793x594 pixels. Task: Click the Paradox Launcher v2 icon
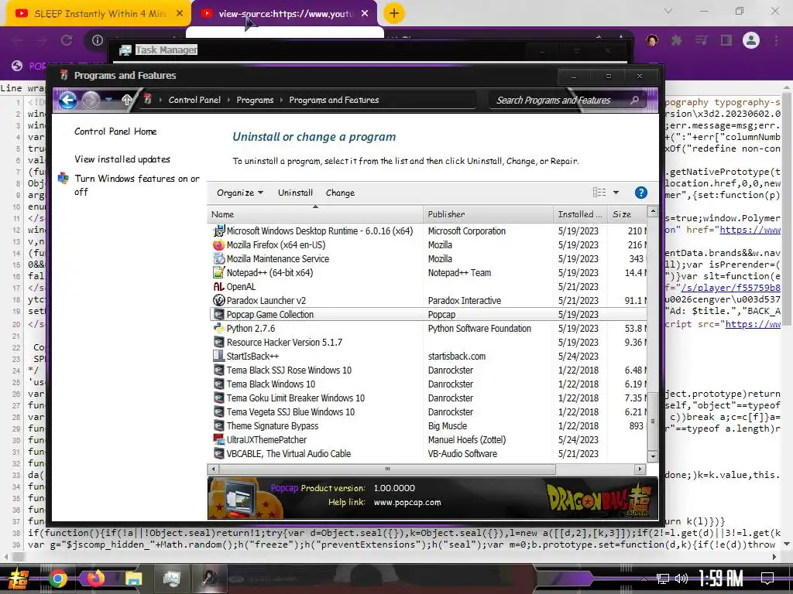pyautogui.click(x=218, y=301)
